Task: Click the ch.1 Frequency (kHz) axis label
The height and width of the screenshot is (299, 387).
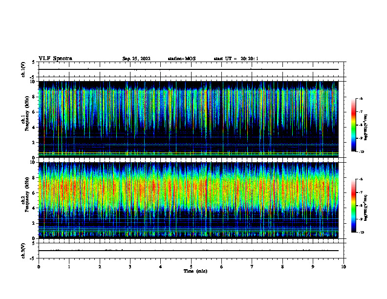Action: [x=25, y=113]
